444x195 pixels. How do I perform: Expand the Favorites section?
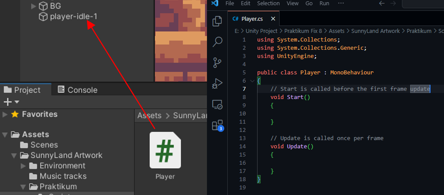5,114
